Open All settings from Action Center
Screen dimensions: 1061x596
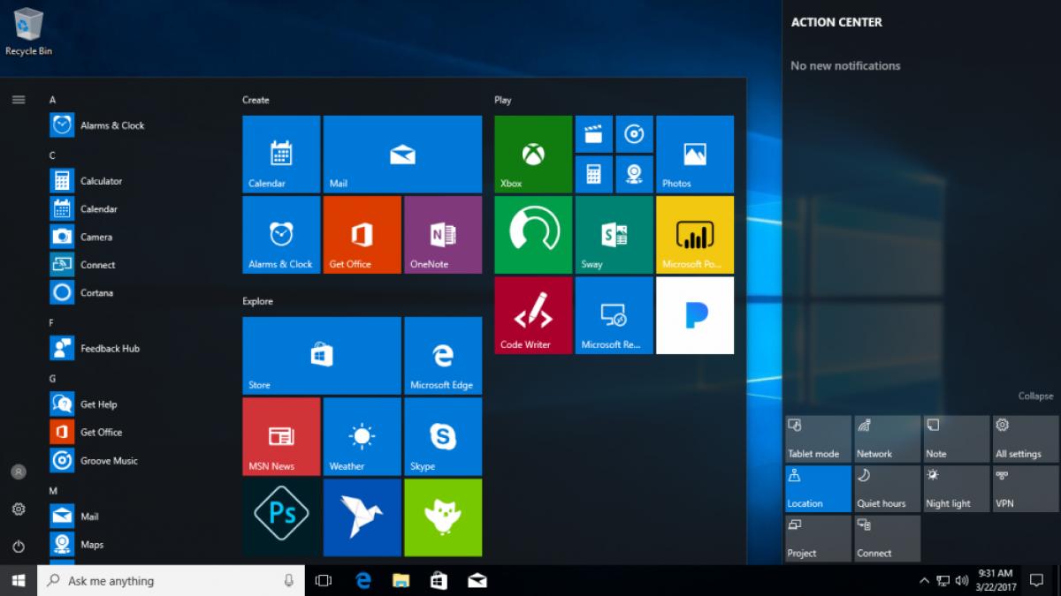tap(1024, 438)
